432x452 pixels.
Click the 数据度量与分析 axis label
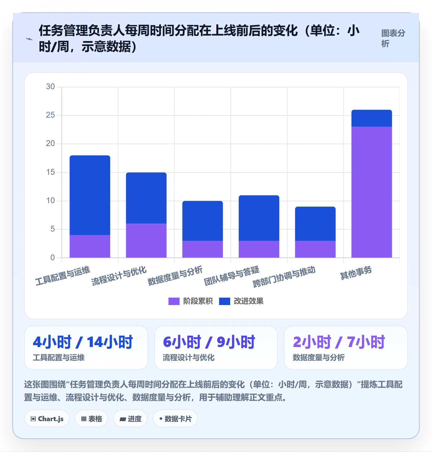click(x=175, y=276)
